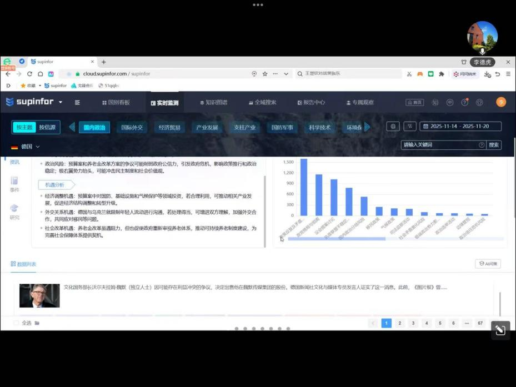Switch to 按信源 mode

click(47, 127)
